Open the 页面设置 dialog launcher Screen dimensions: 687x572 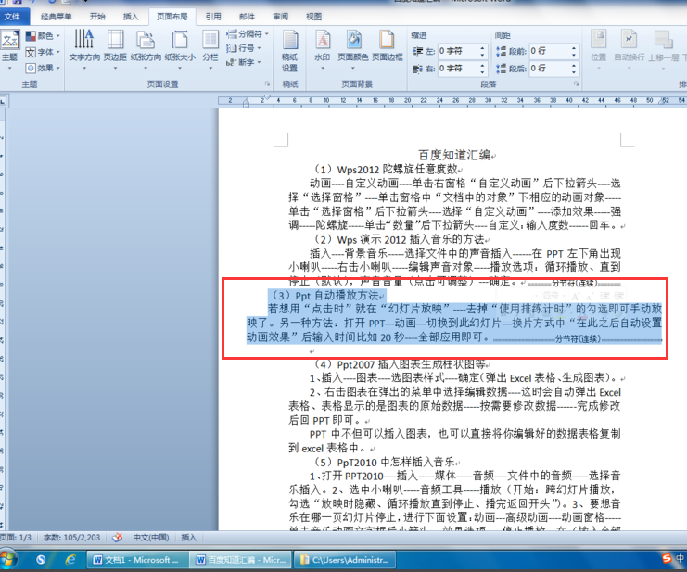tap(267, 83)
